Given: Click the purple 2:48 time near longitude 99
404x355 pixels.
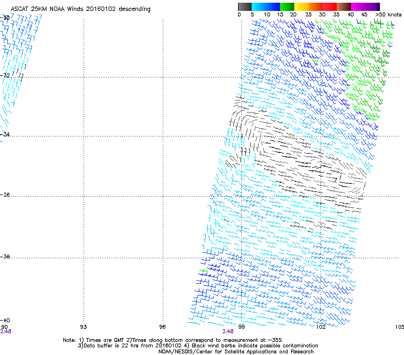Looking at the screenshot, I should (228, 332).
